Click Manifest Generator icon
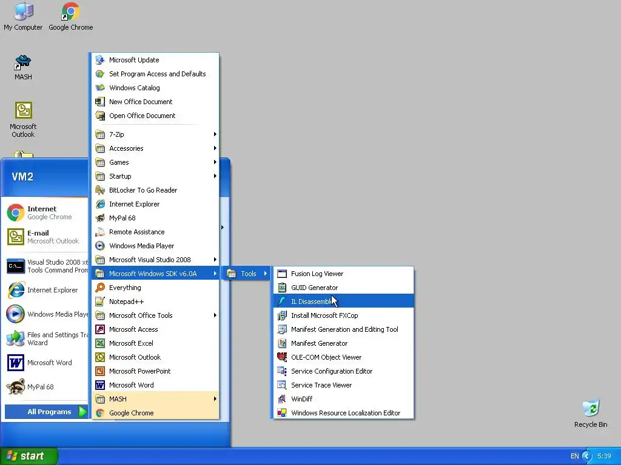The height and width of the screenshot is (465, 621). tap(282, 343)
